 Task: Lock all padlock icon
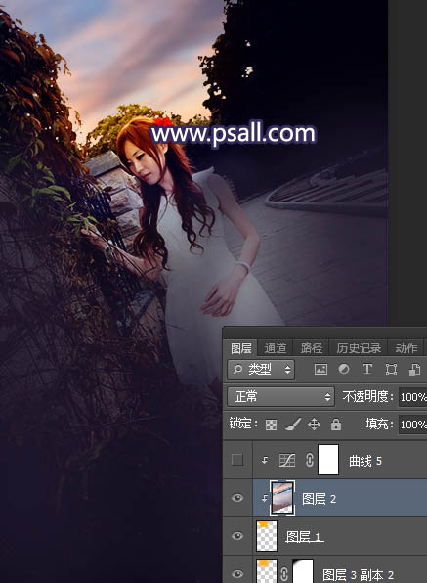coord(336,424)
